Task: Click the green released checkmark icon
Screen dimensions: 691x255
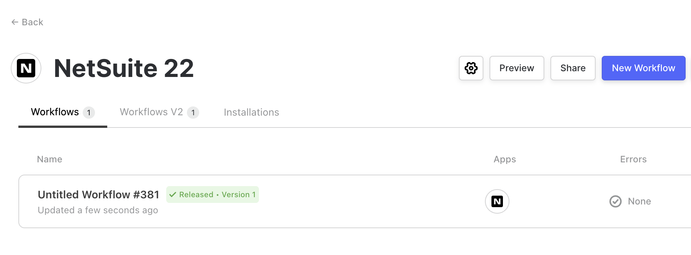Action: pyautogui.click(x=173, y=195)
